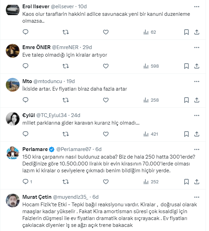Open the 29d timestamp on Emre's tweet
This screenshot has height=231, width=209.
pos(87,47)
